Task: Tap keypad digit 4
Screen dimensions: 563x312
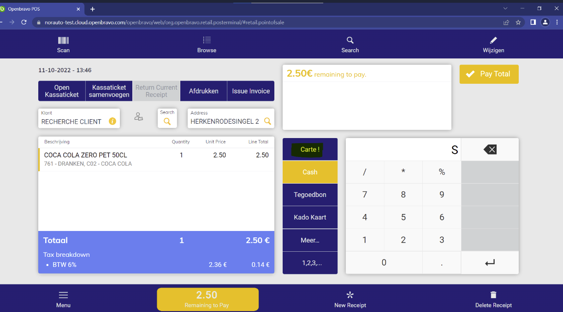Action: click(x=365, y=217)
